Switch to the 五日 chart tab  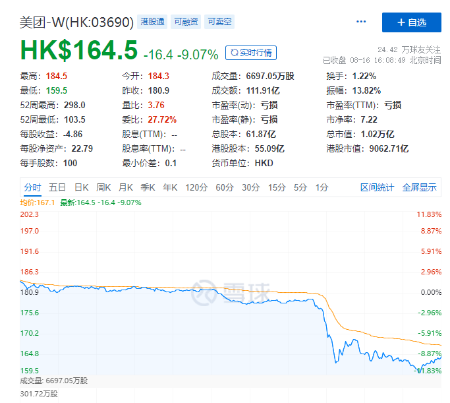(57, 187)
